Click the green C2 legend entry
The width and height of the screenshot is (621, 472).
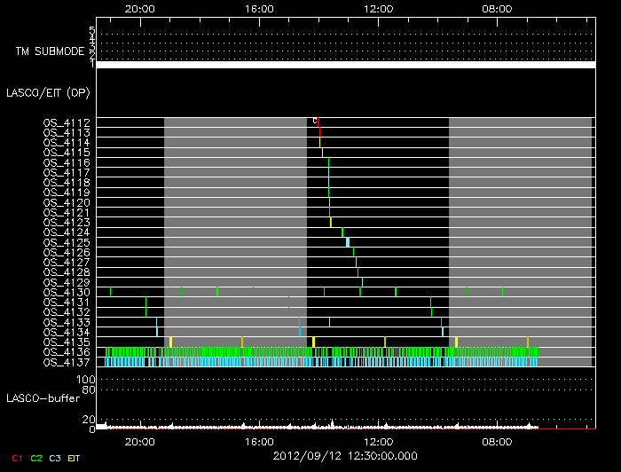point(36,458)
